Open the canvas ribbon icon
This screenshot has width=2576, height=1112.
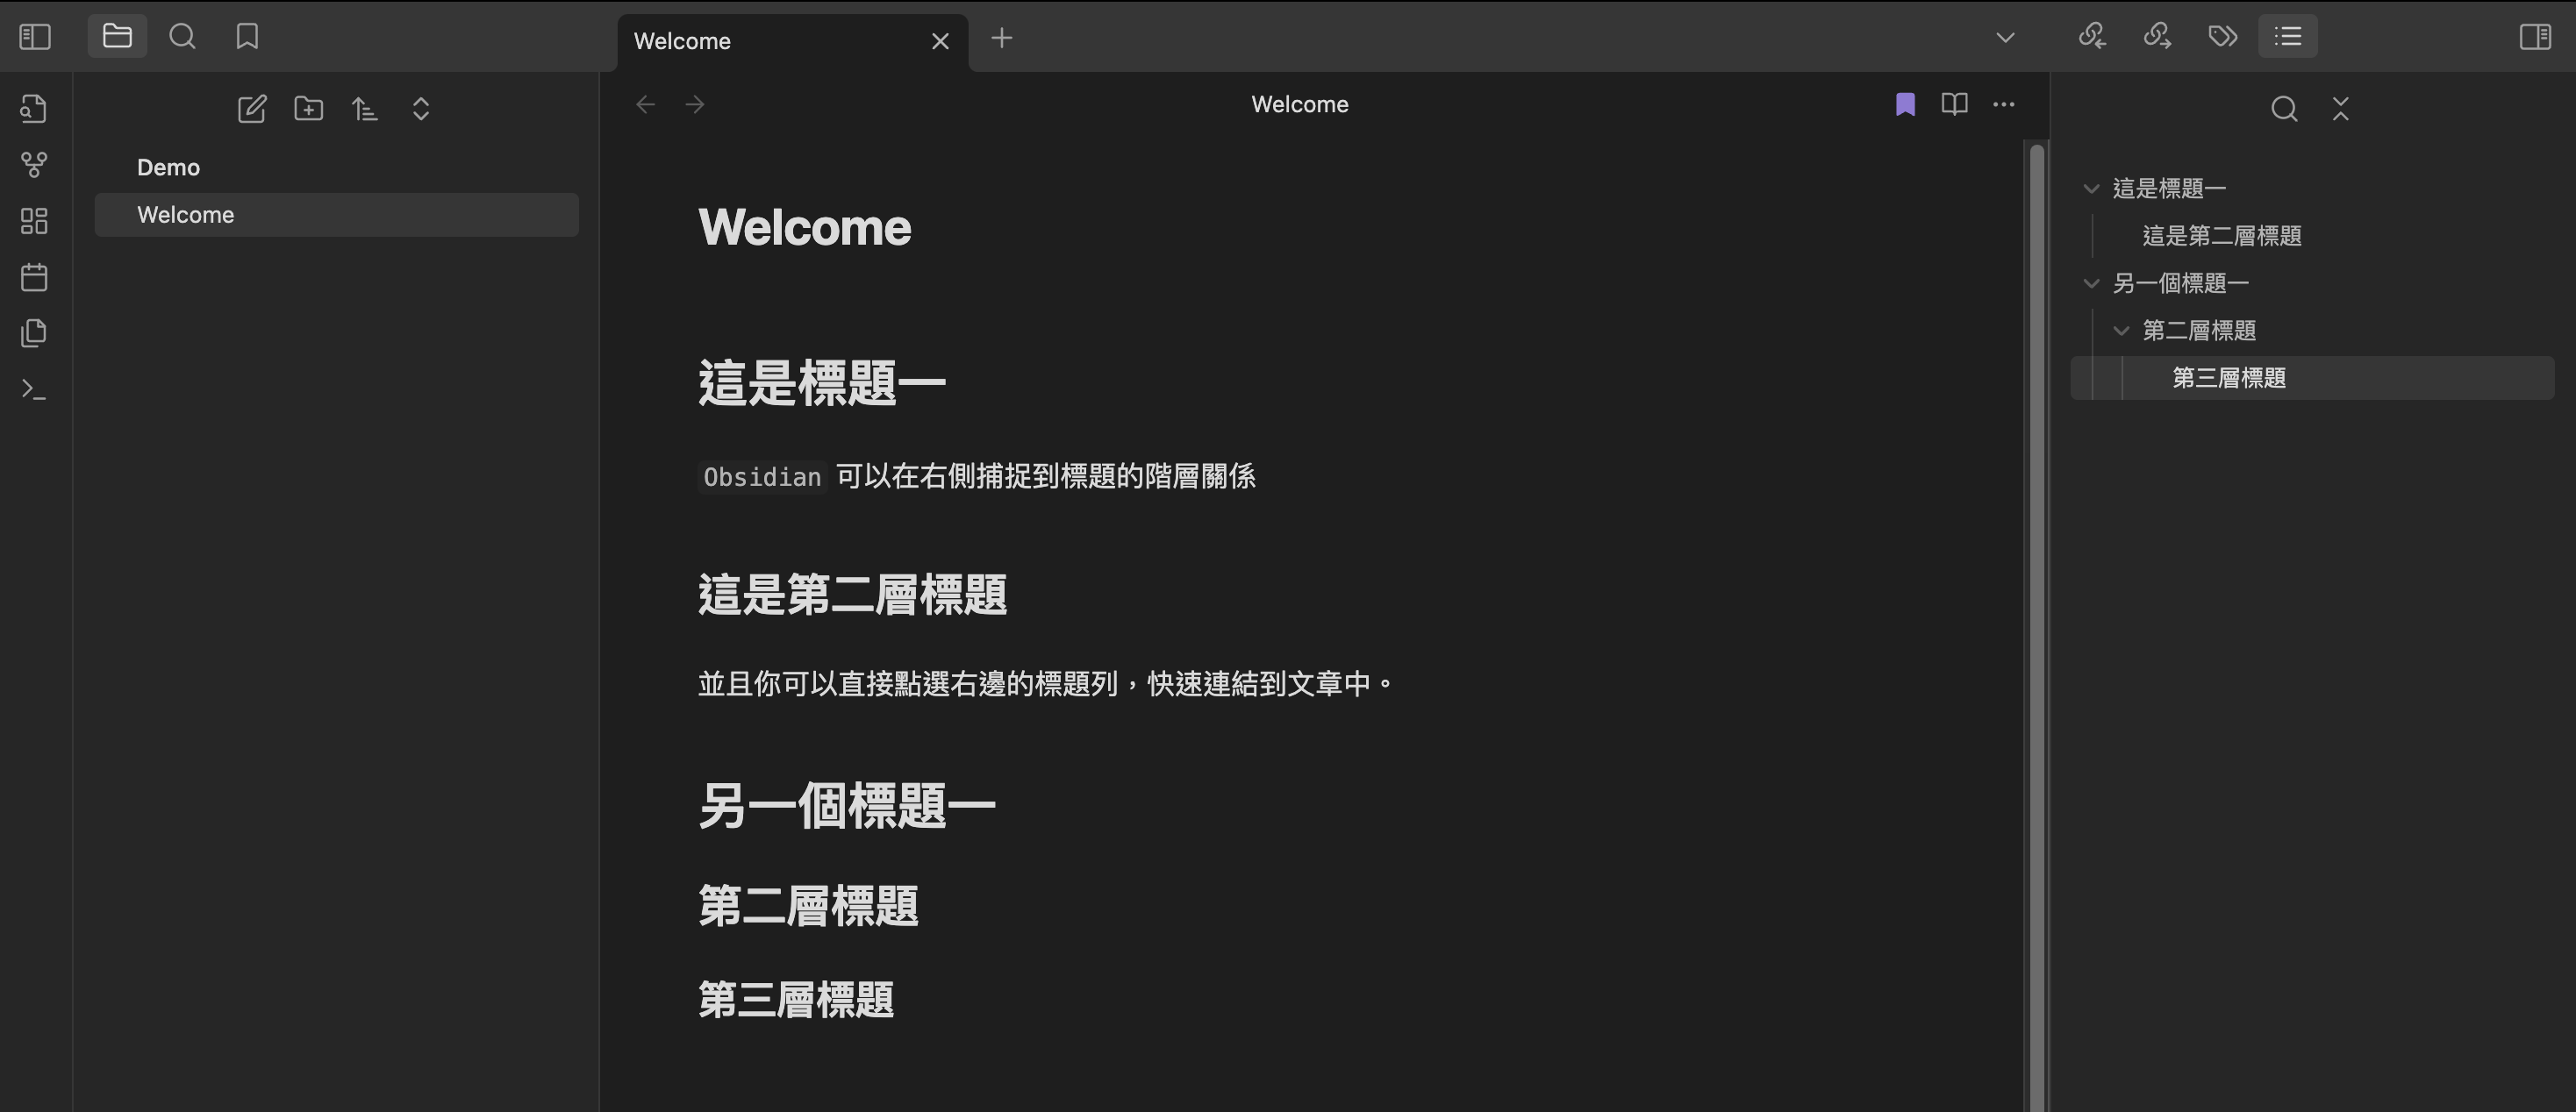click(34, 221)
